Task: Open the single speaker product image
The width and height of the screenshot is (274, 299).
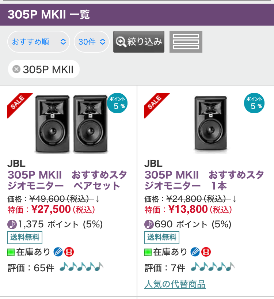Action: (x=210, y=124)
